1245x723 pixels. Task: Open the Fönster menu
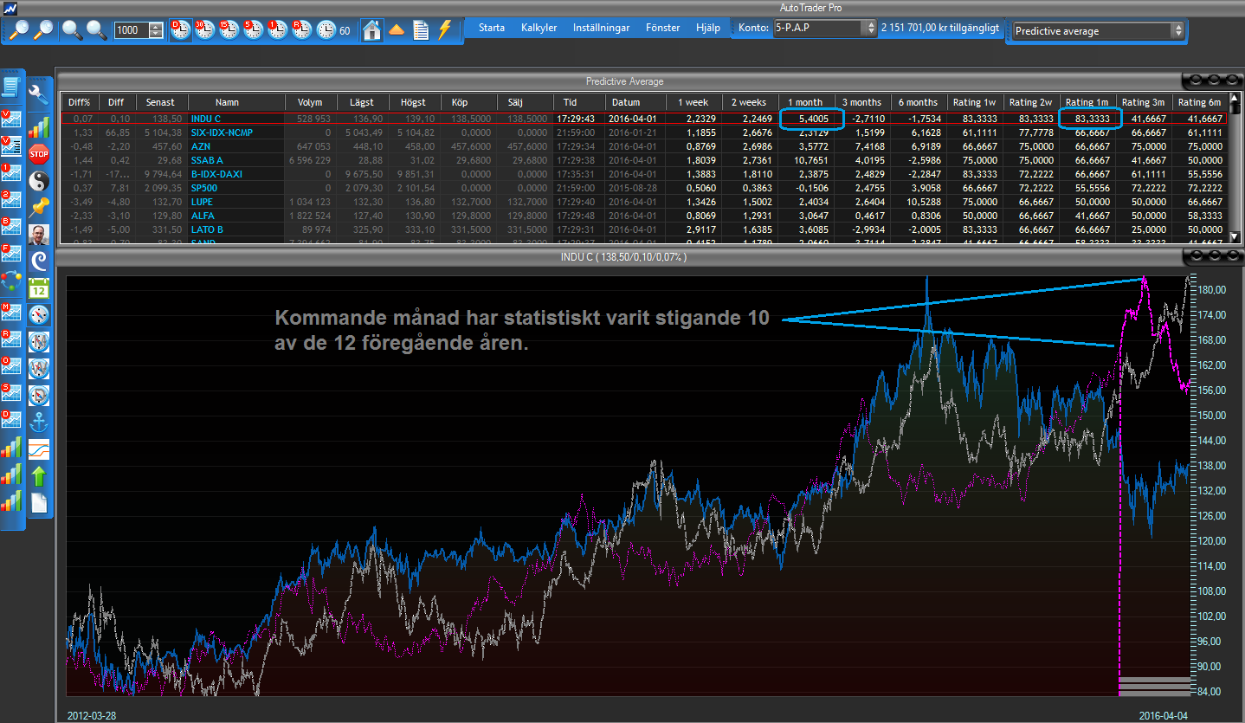click(663, 28)
